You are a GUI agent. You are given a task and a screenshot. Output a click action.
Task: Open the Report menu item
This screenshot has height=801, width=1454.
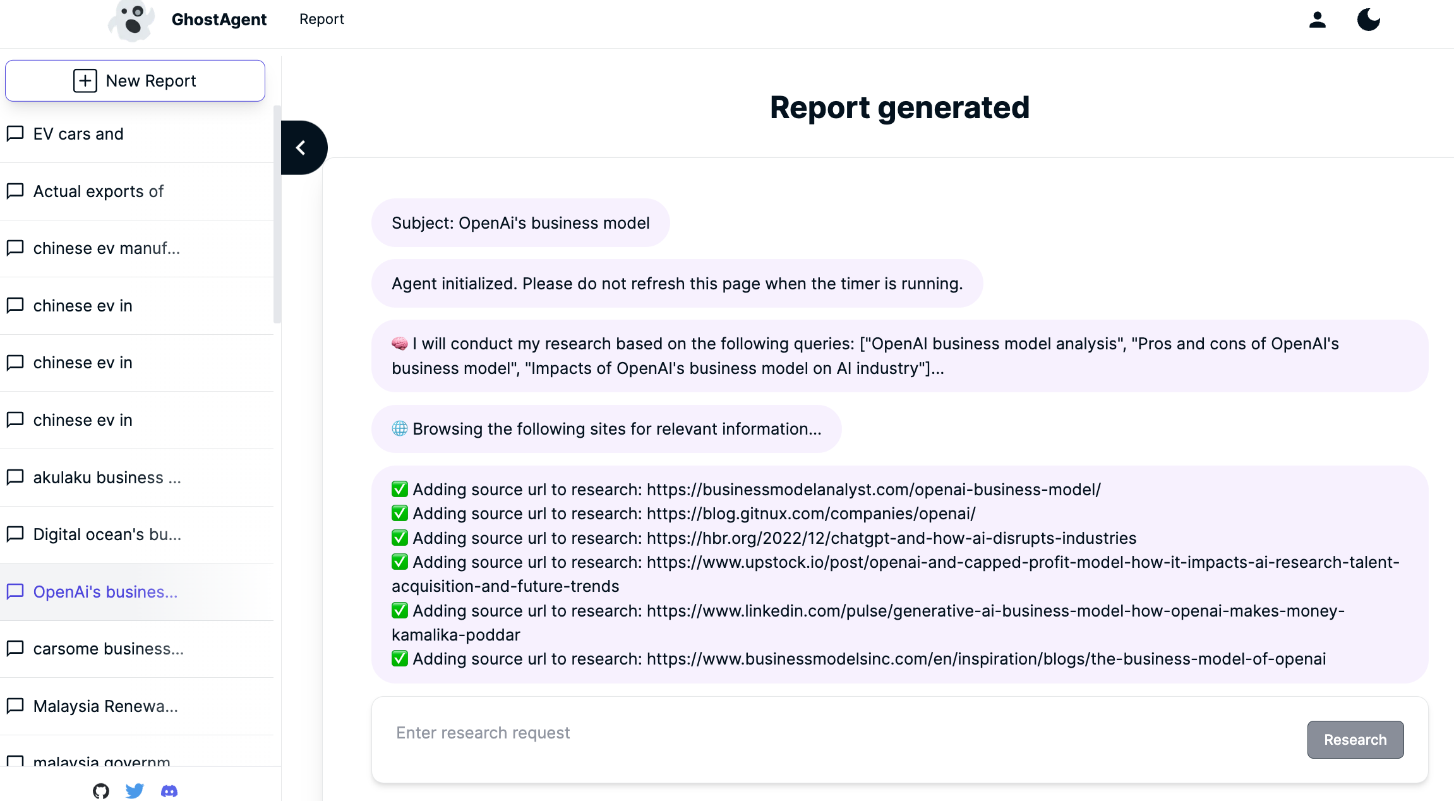(x=321, y=19)
